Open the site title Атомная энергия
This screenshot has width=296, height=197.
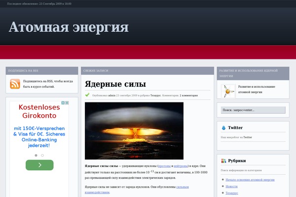pyautogui.click(x=69, y=27)
